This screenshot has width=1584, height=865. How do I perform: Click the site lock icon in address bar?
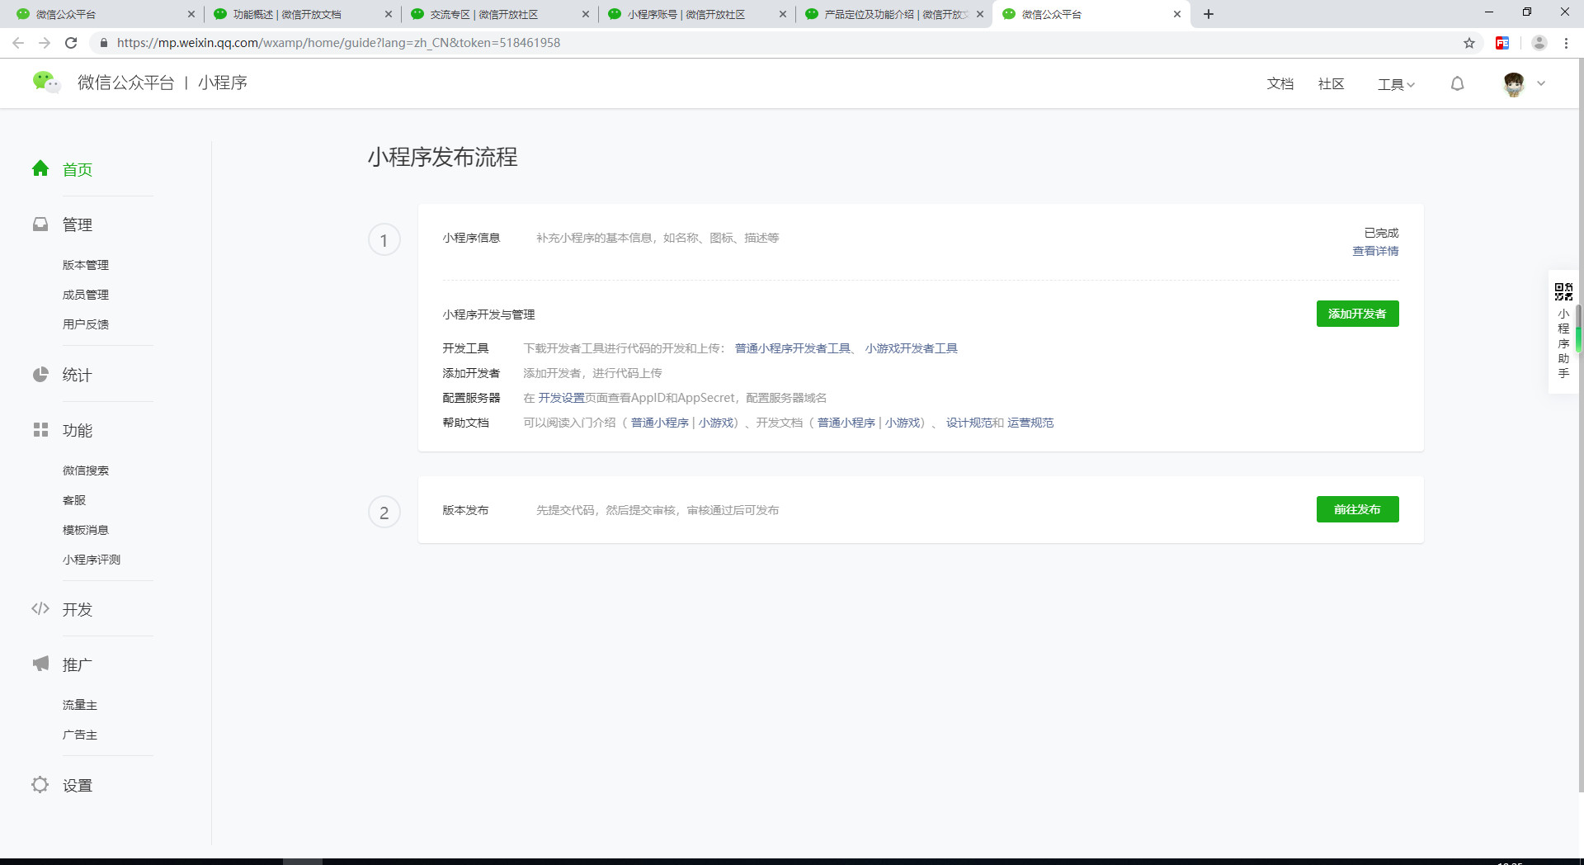pyautogui.click(x=104, y=43)
